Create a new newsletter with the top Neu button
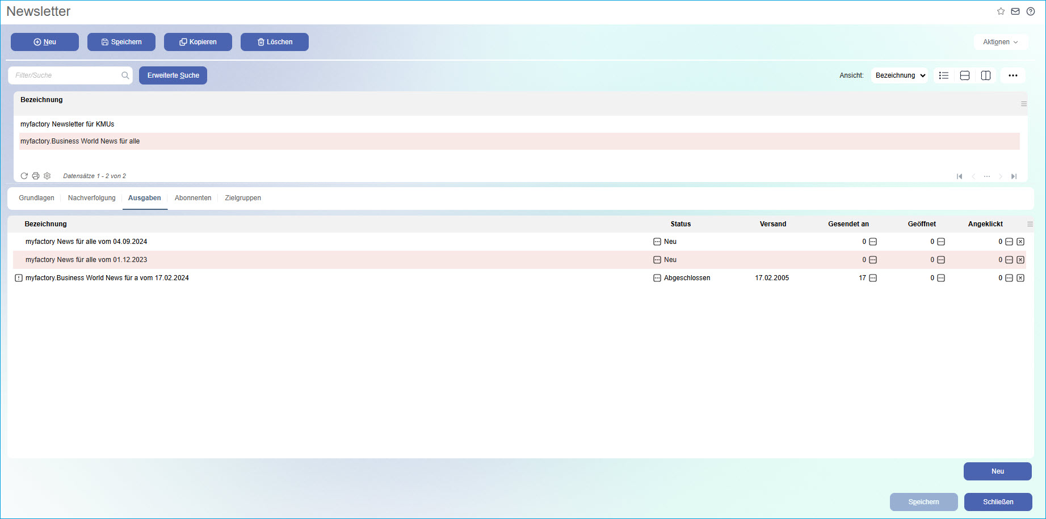The image size is (1046, 519). pyautogui.click(x=45, y=42)
